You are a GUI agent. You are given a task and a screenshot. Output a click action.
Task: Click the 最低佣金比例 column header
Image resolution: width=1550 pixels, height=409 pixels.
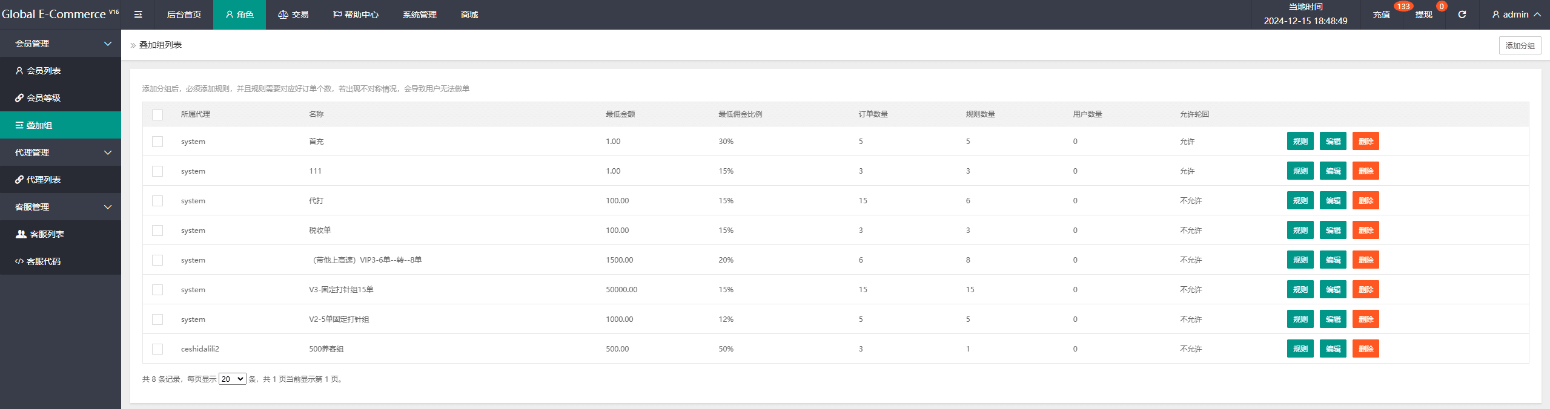[x=740, y=114]
